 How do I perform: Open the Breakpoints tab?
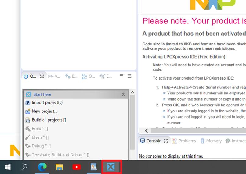(71, 76)
